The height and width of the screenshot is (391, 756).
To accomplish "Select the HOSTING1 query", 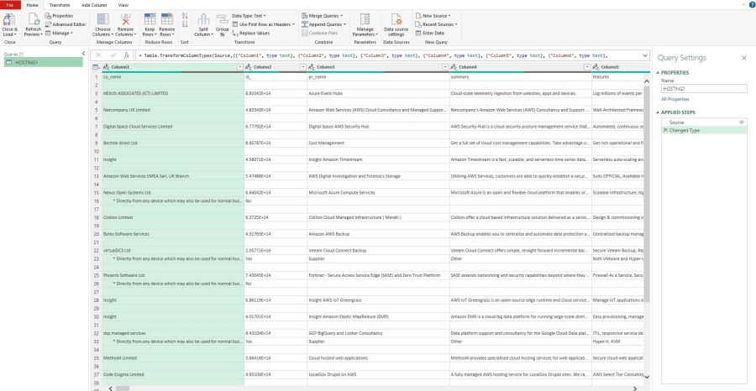I will pos(44,63).
